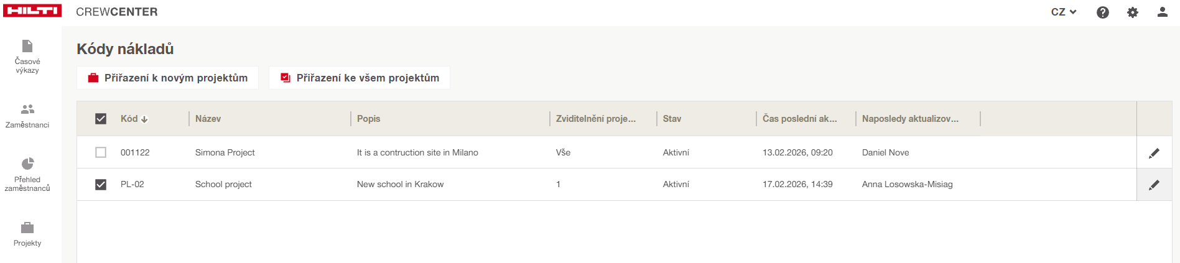Open the help question mark icon
The width and height of the screenshot is (1180, 263).
(x=1103, y=12)
